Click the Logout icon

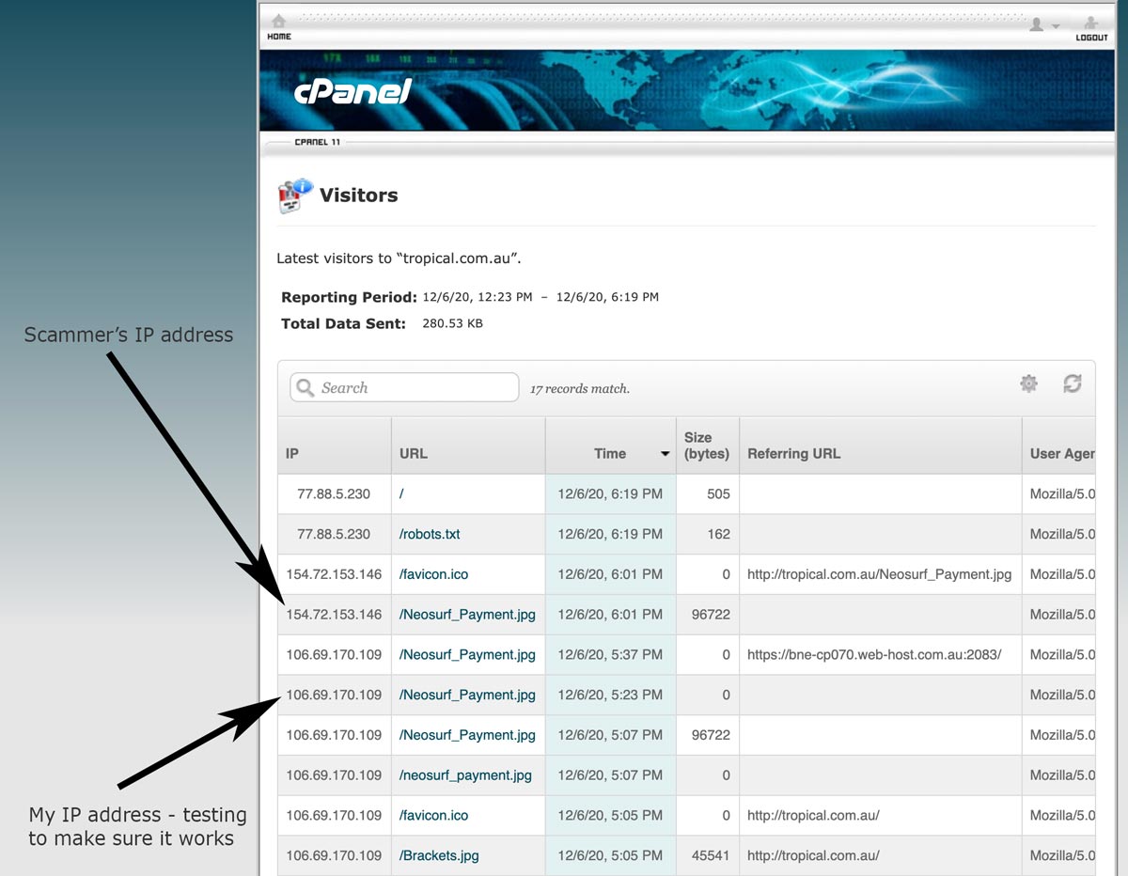[1091, 23]
